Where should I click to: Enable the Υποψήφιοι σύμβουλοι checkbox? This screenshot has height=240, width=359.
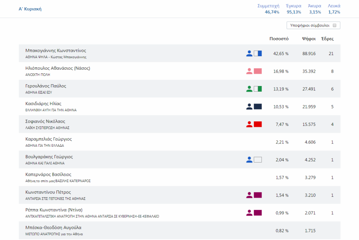tap(335, 25)
